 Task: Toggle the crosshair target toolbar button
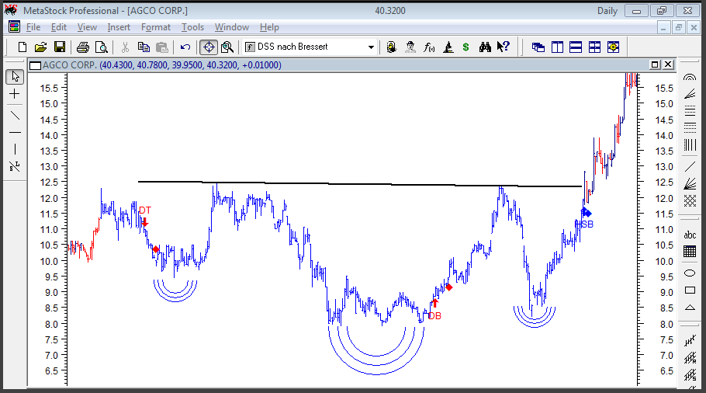pos(209,47)
